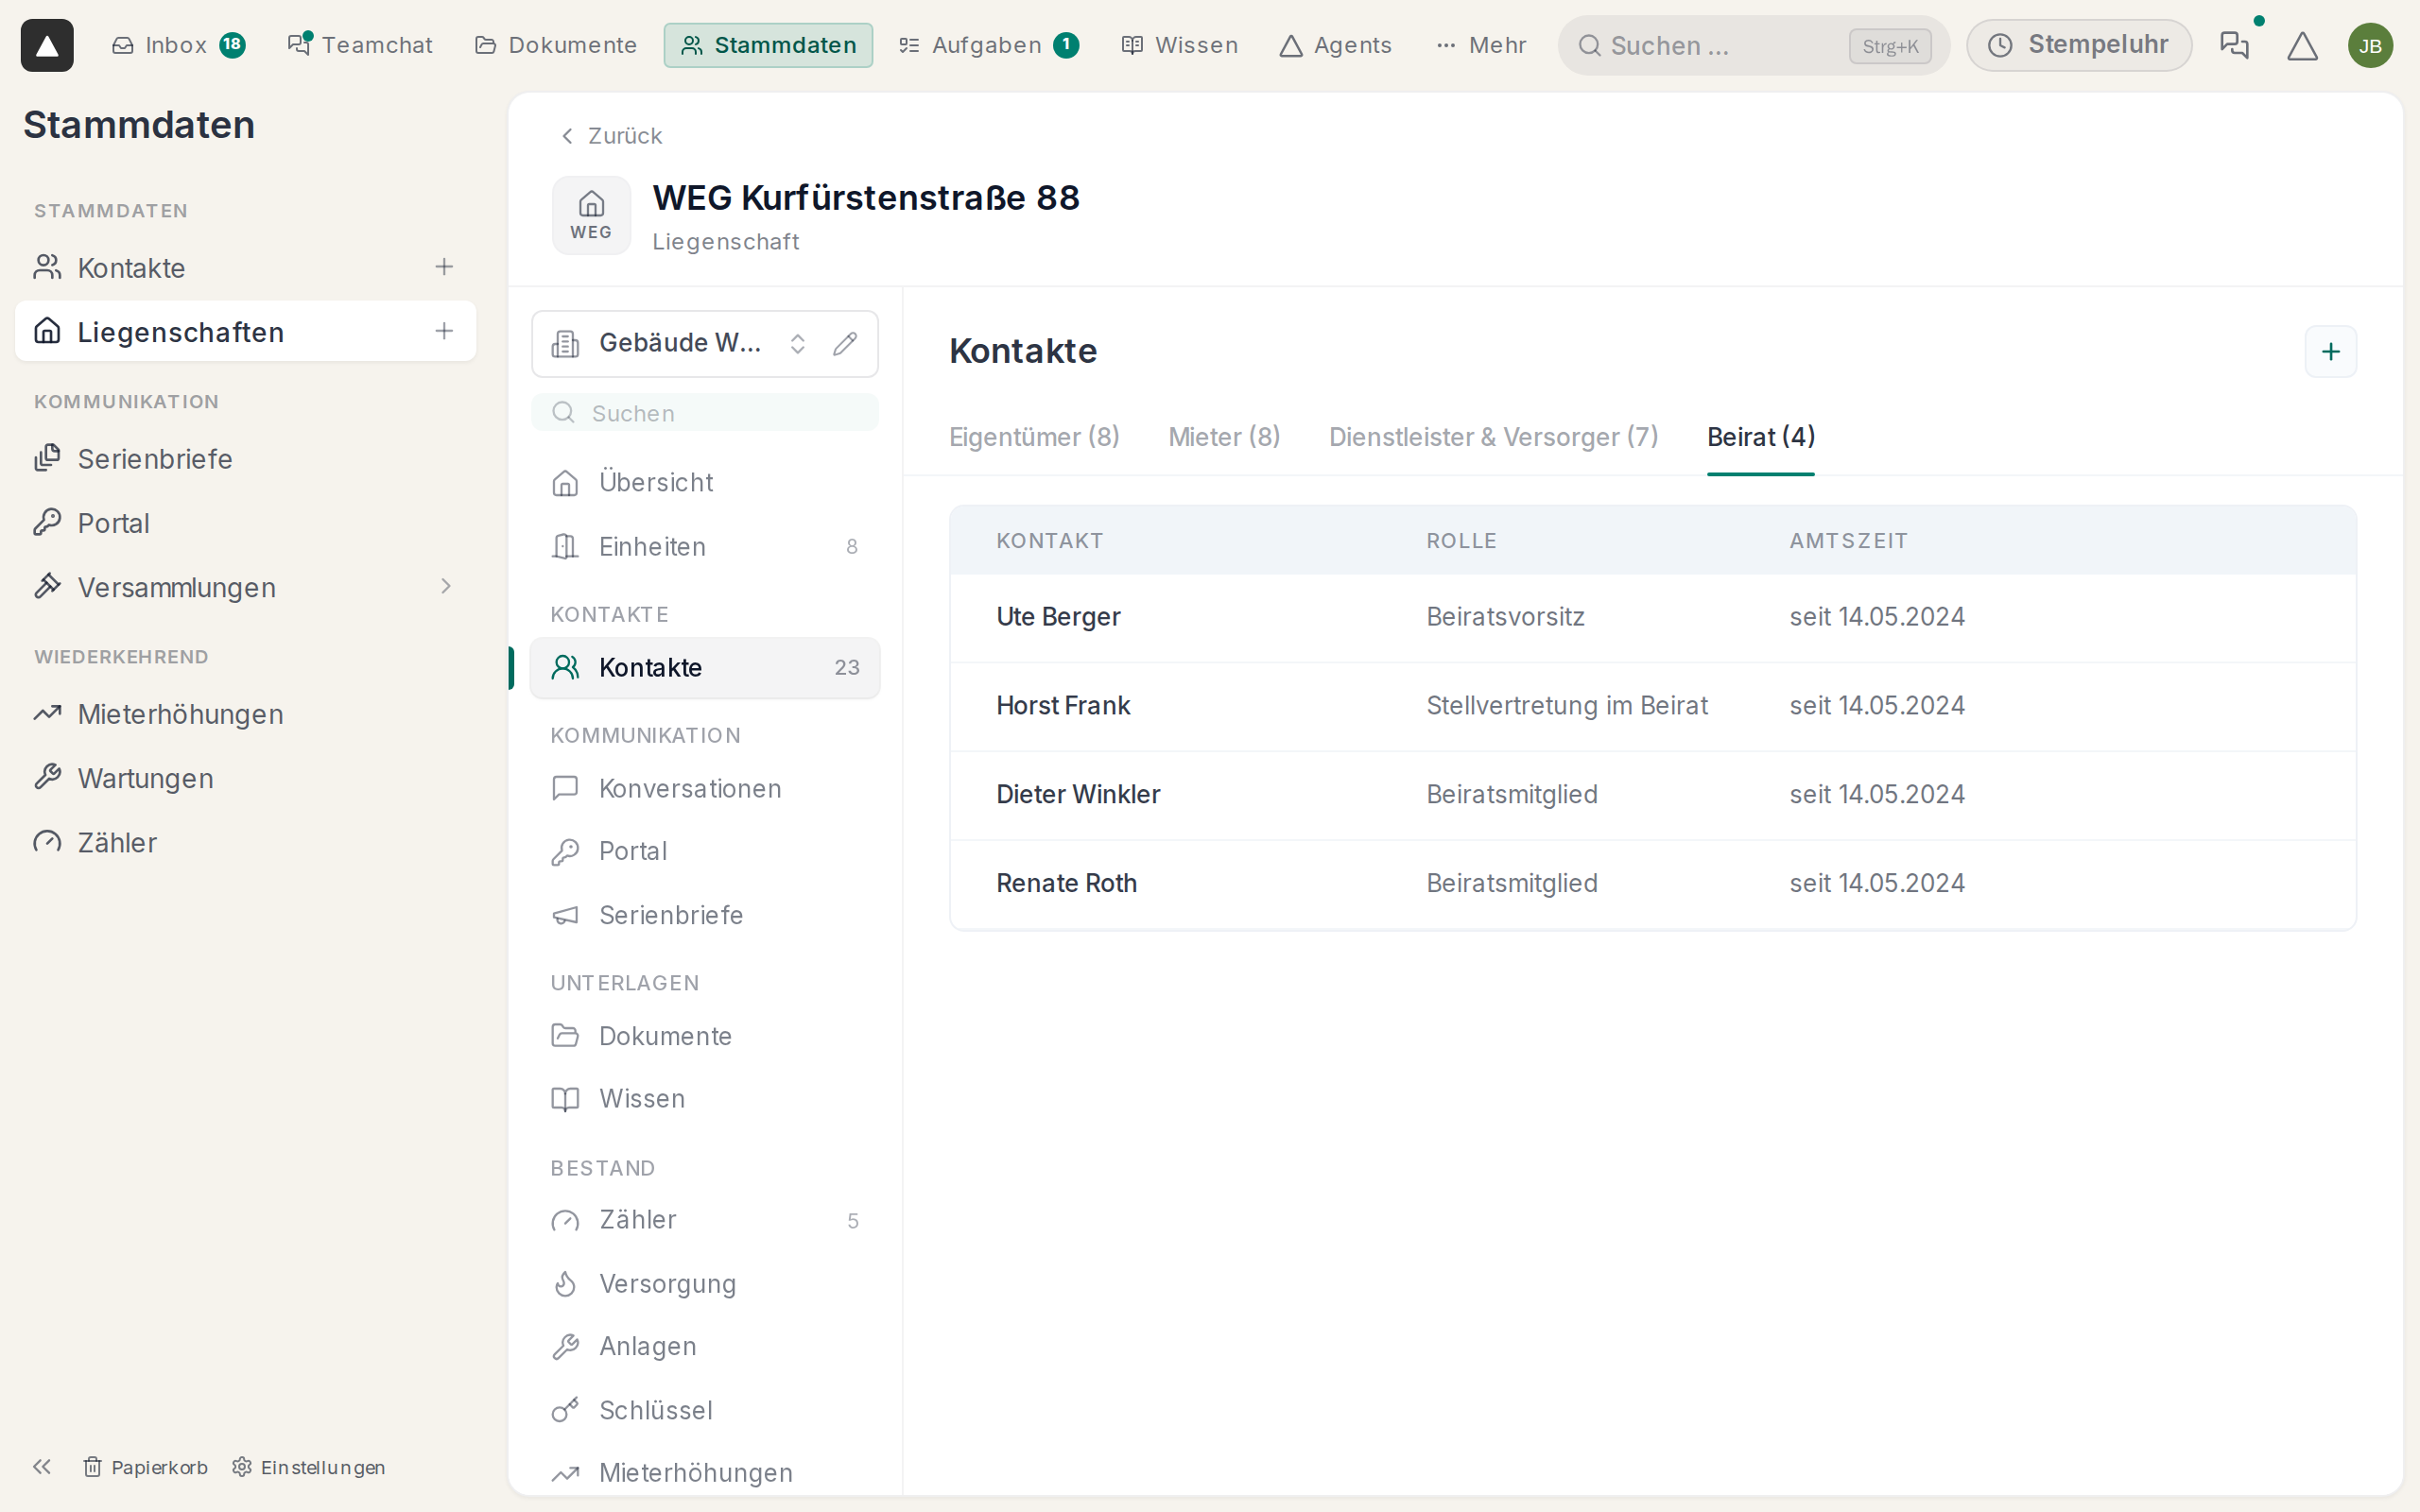Click the black triangle app logo
The height and width of the screenshot is (1512, 2420).
coord(47,45)
